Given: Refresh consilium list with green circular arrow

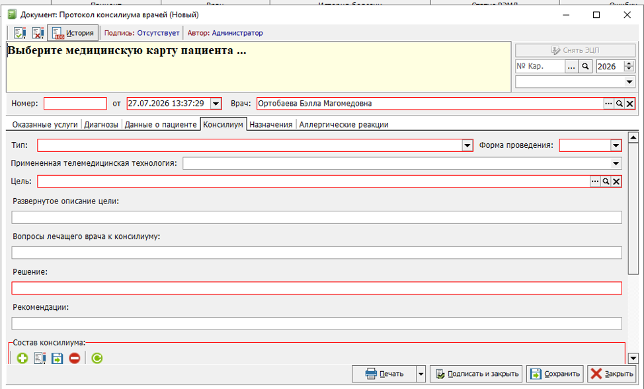Looking at the screenshot, I should (97, 358).
